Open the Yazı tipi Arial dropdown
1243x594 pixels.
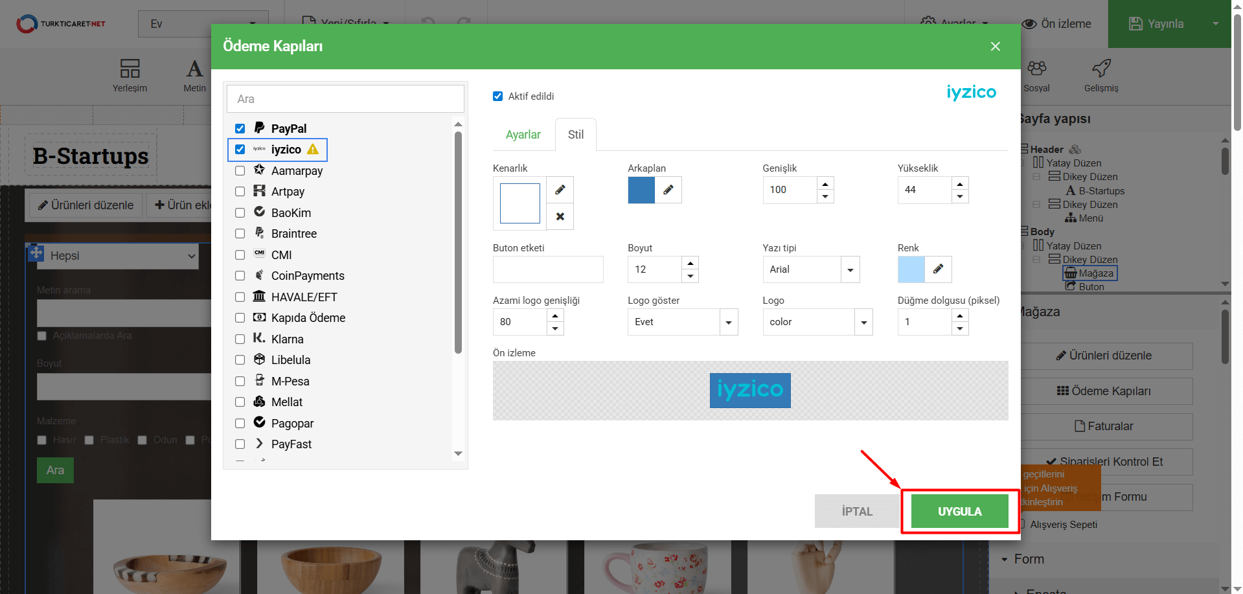click(x=850, y=269)
